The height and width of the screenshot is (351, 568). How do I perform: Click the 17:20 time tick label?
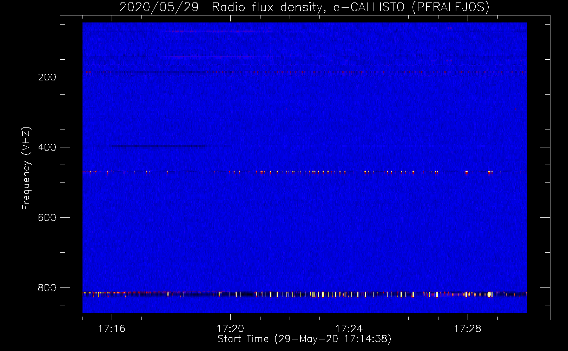(230, 329)
